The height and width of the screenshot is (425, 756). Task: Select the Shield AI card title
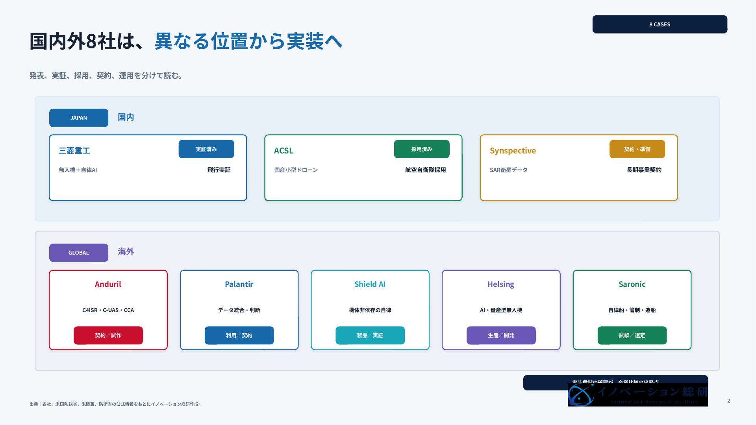370,284
